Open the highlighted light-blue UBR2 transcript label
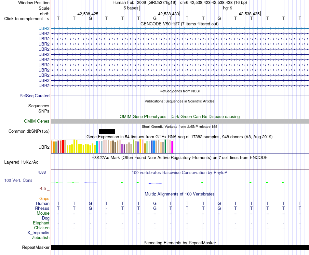This screenshot has width=309, height=255. pyautogui.click(x=44, y=28)
